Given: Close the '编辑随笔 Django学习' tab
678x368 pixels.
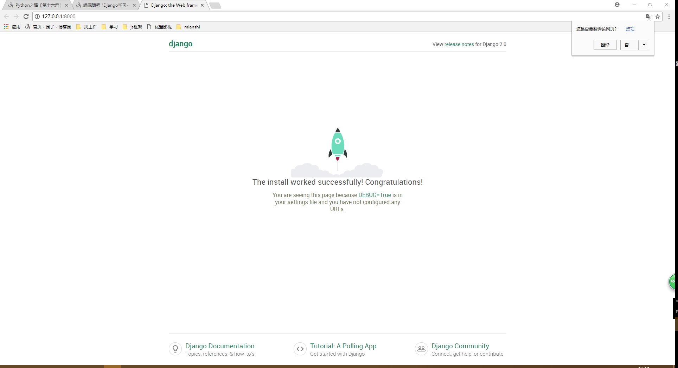Looking at the screenshot, I should pos(134,5).
